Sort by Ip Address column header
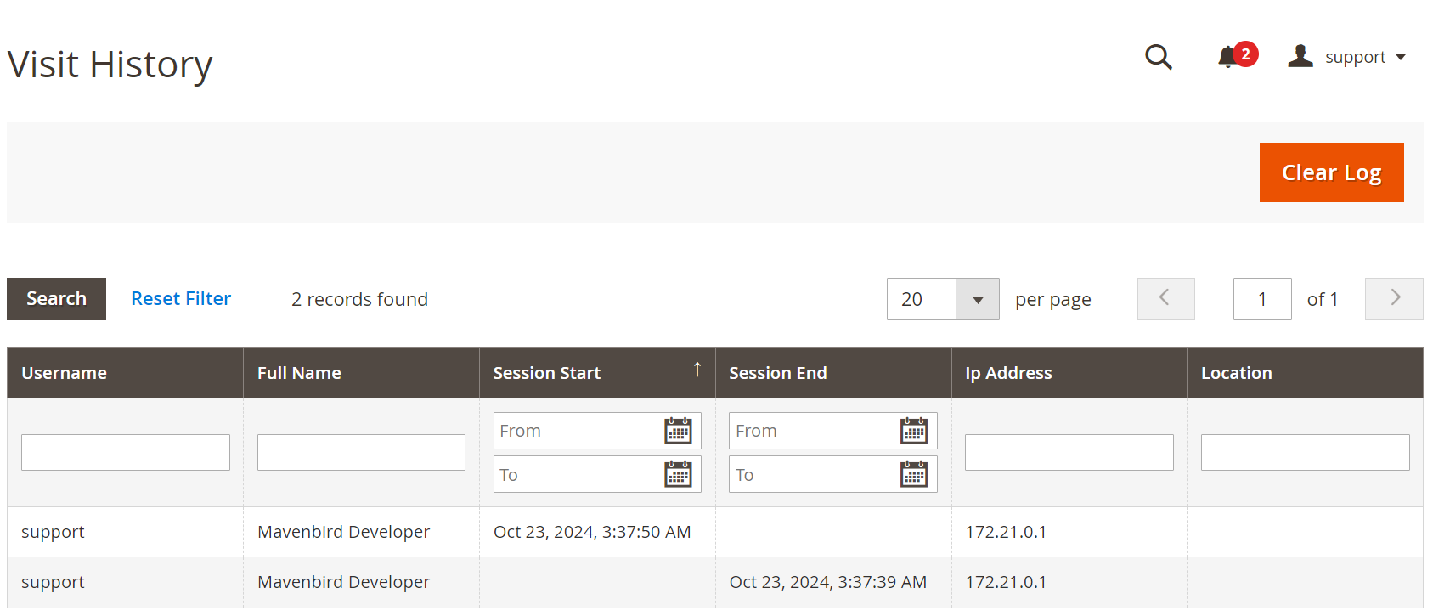 1008,373
